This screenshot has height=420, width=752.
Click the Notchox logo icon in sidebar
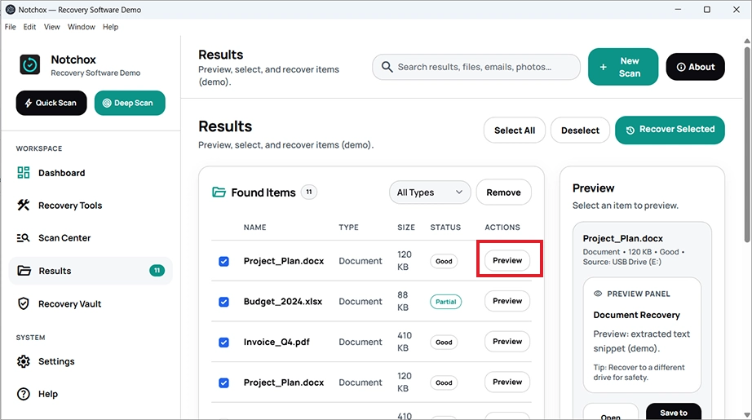click(29, 64)
